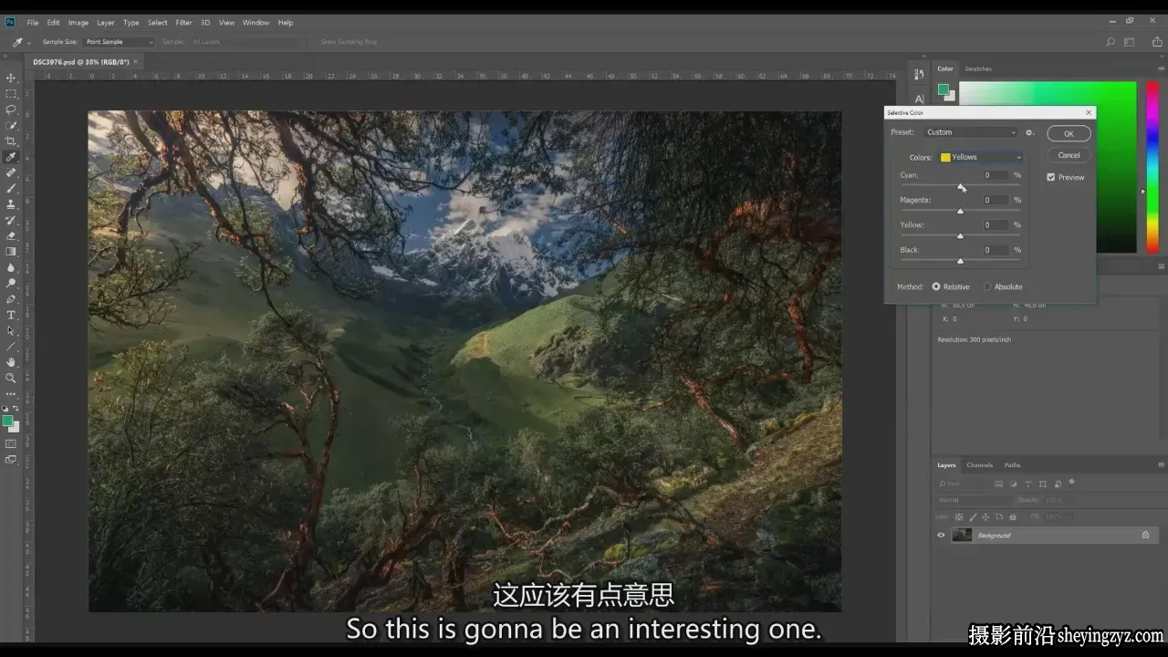Switch to the Paths tab
The height and width of the screenshot is (657, 1168).
[x=1012, y=464]
